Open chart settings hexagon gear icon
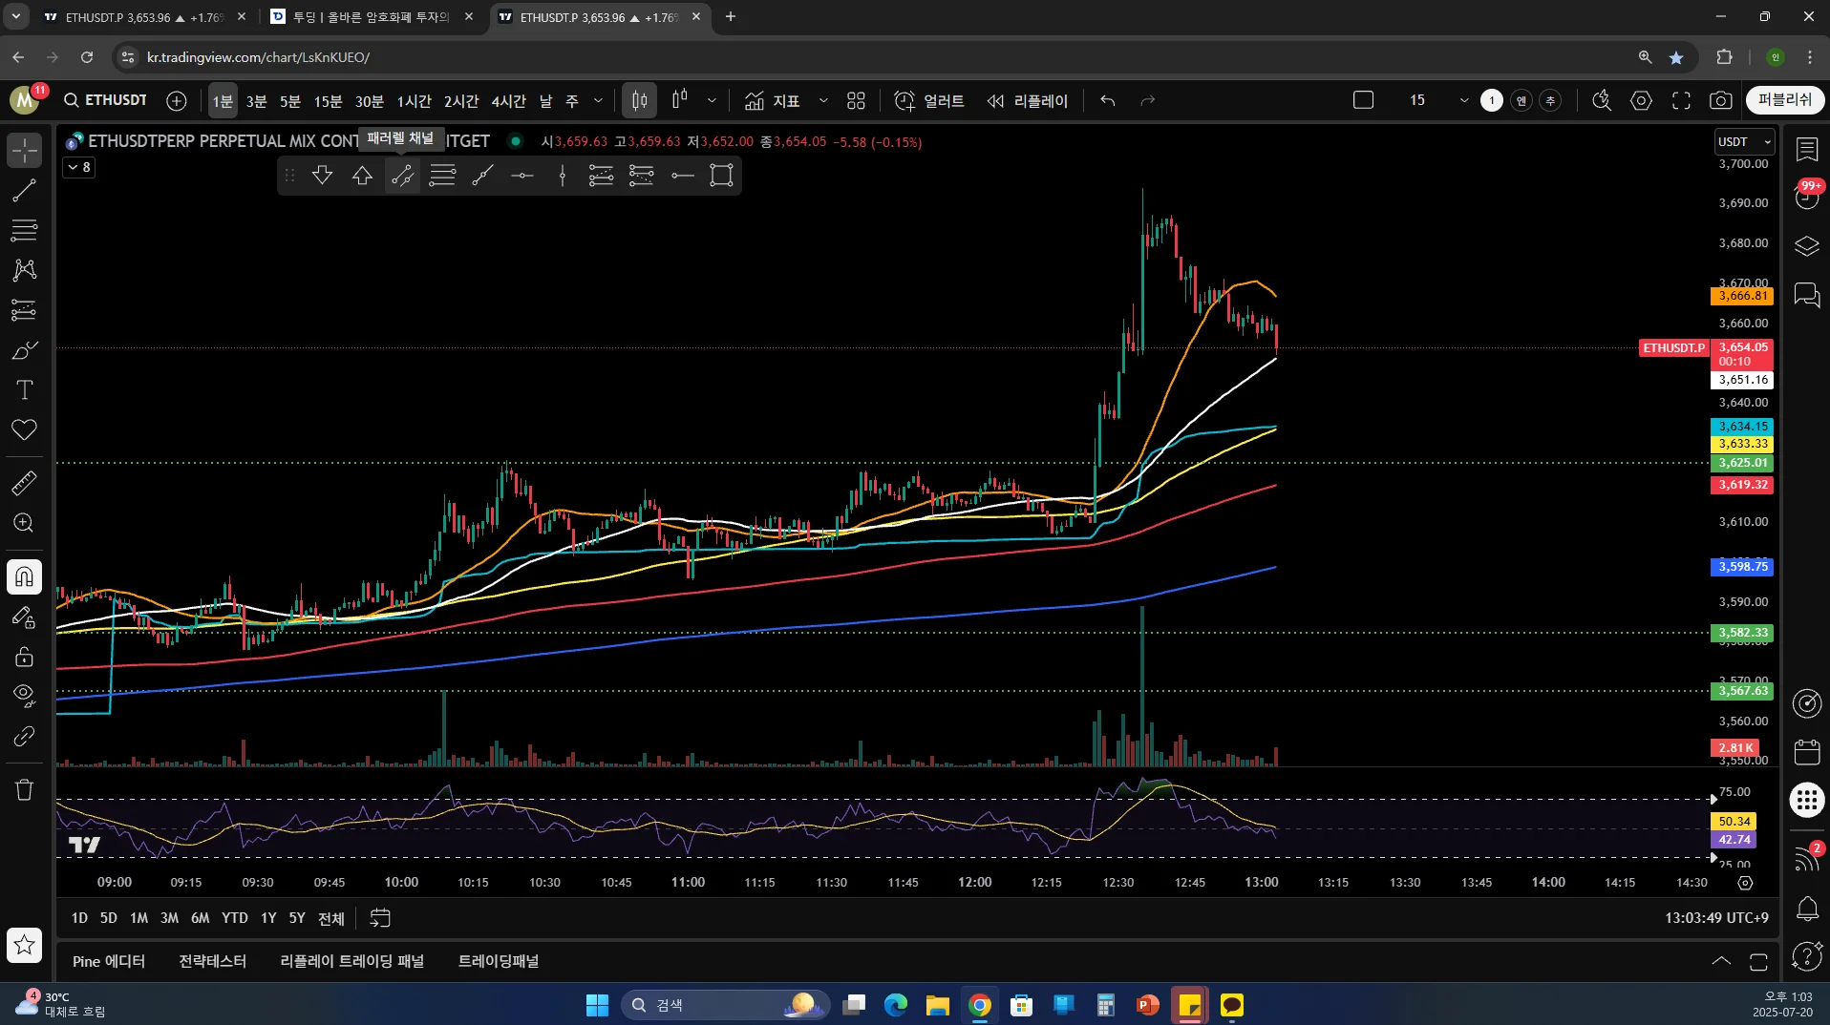The width and height of the screenshot is (1830, 1025). click(1641, 100)
